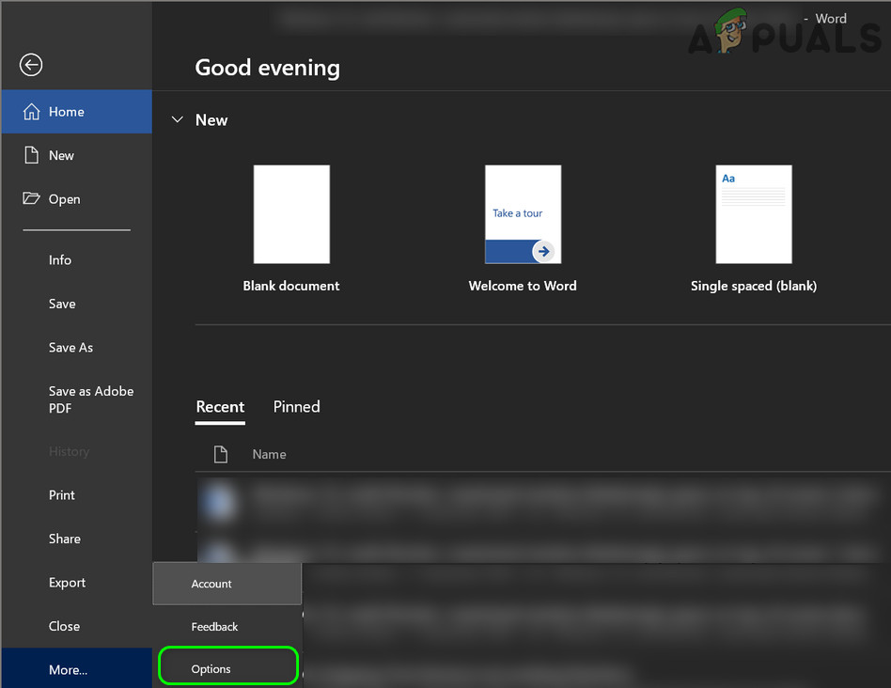Click the document icon column header

[221, 454]
